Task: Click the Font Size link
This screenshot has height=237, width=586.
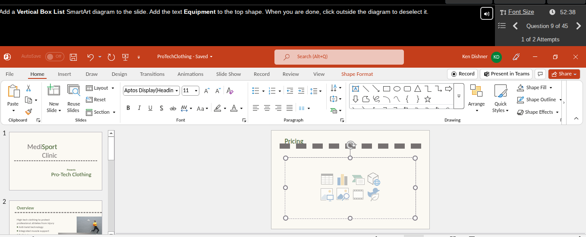Action: [x=521, y=12]
